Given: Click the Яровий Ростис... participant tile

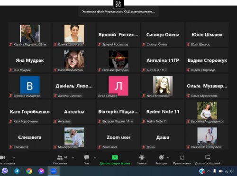Looking at the screenshot, I should 118,35.
